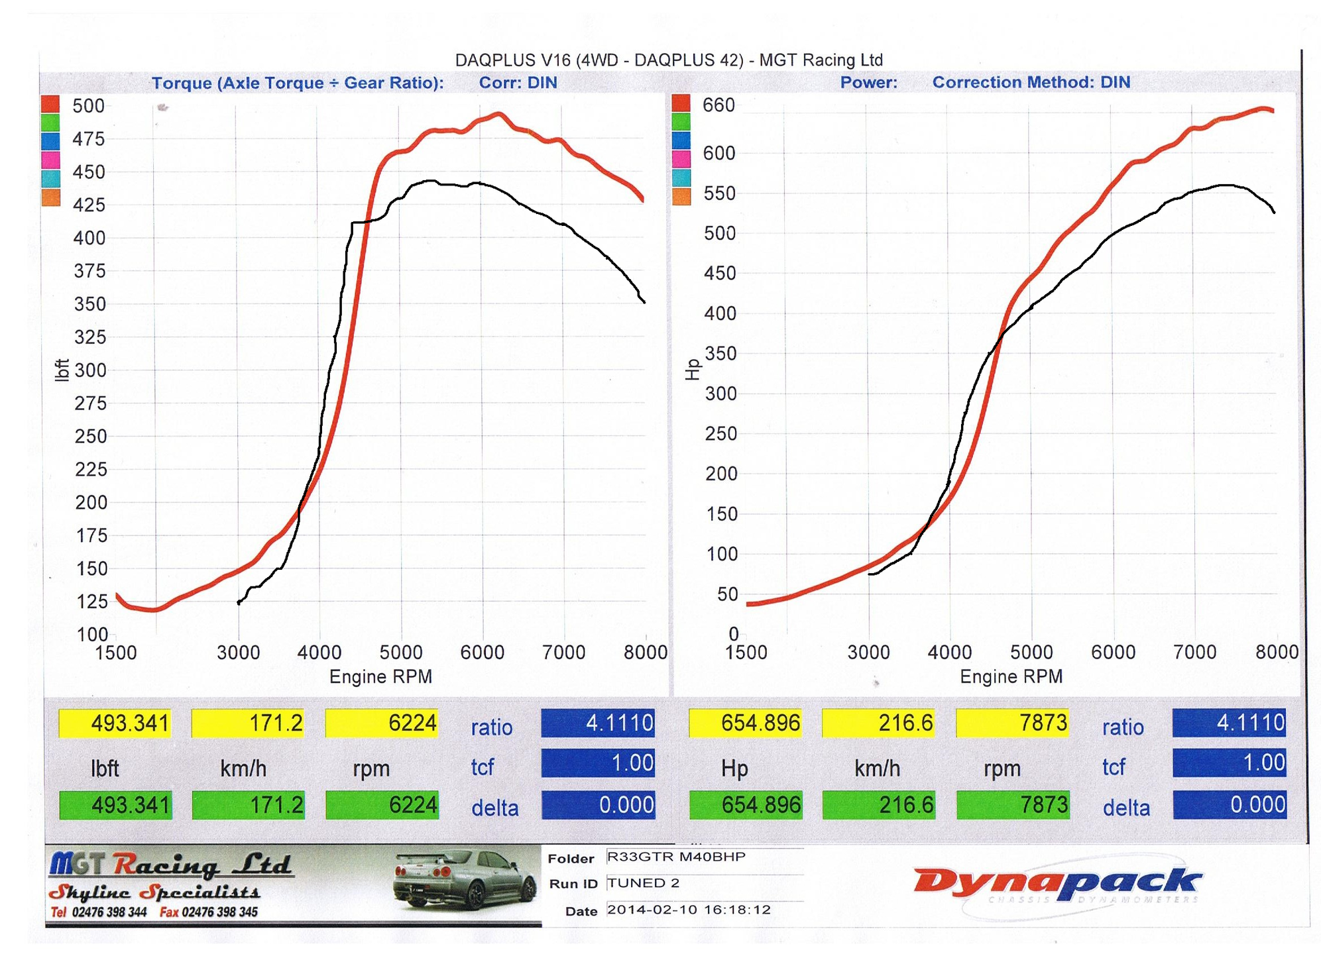This screenshot has width=1321, height=960.
Task: Select the yellow 6224 rpm torque field
Action: tap(382, 723)
